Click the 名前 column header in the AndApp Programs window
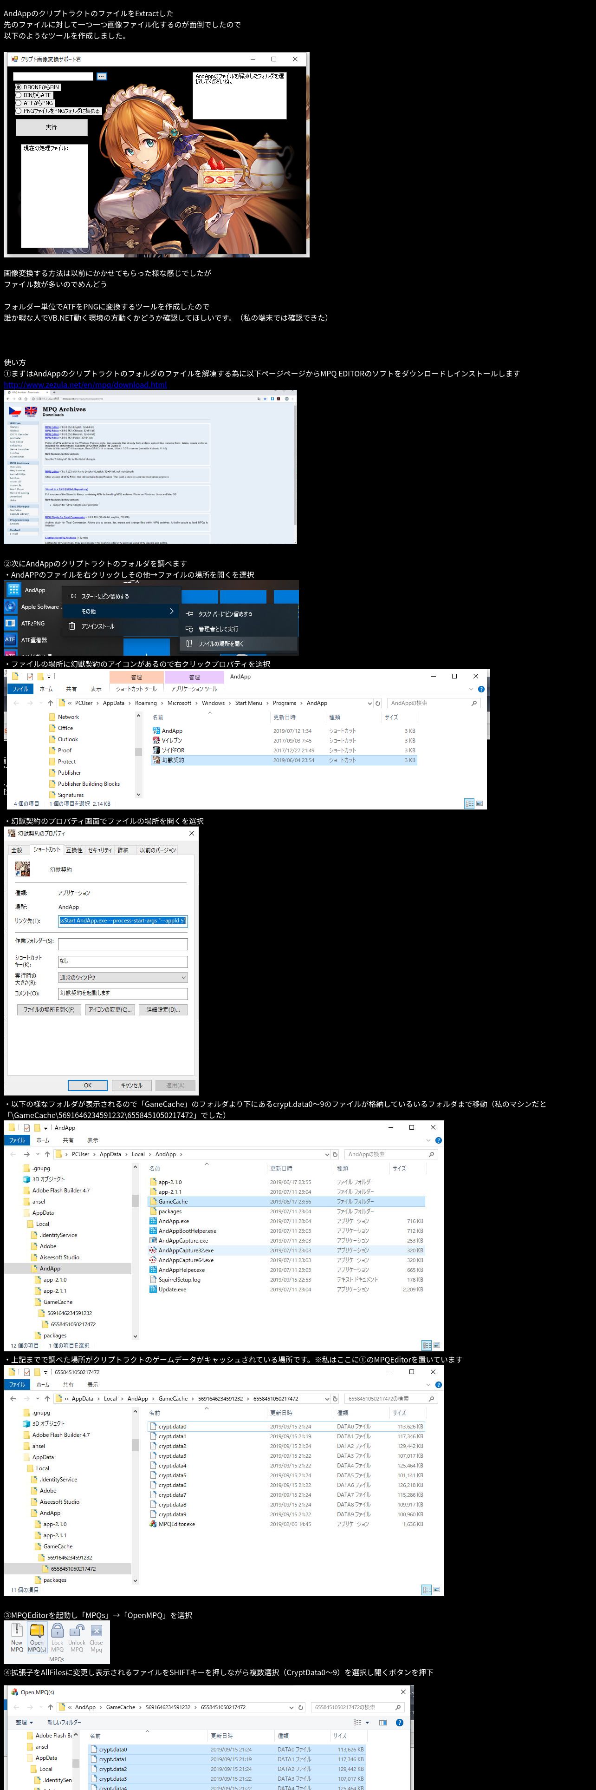The image size is (596, 1790). [158, 717]
